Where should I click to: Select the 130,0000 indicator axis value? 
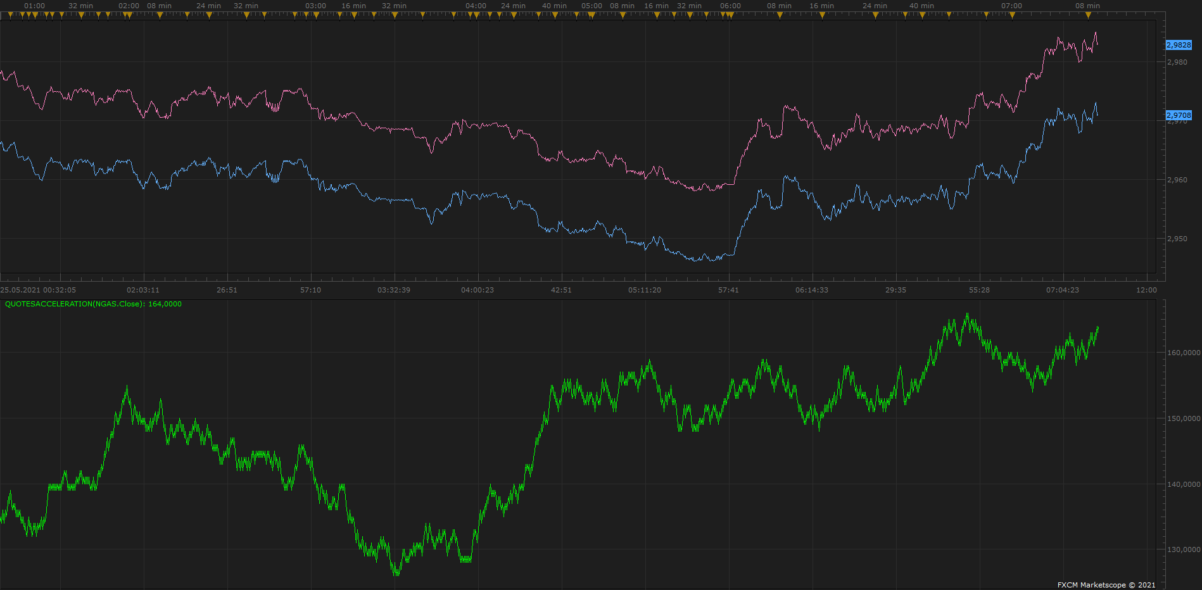1184,549
